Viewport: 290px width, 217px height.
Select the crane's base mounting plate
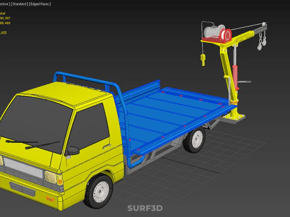(234, 118)
